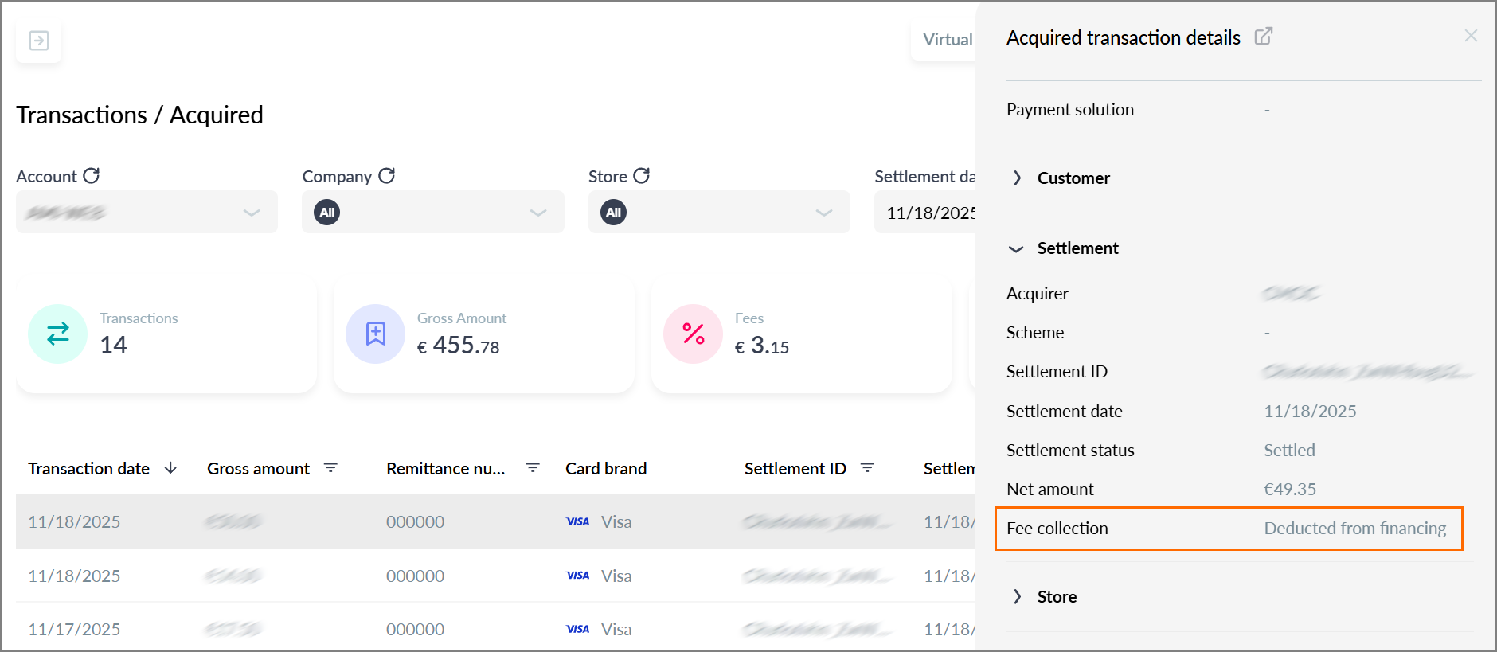Image resolution: width=1497 pixels, height=652 pixels.
Task: Click Visa logo in 11/17/2025 row
Action: tap(578, 630)
